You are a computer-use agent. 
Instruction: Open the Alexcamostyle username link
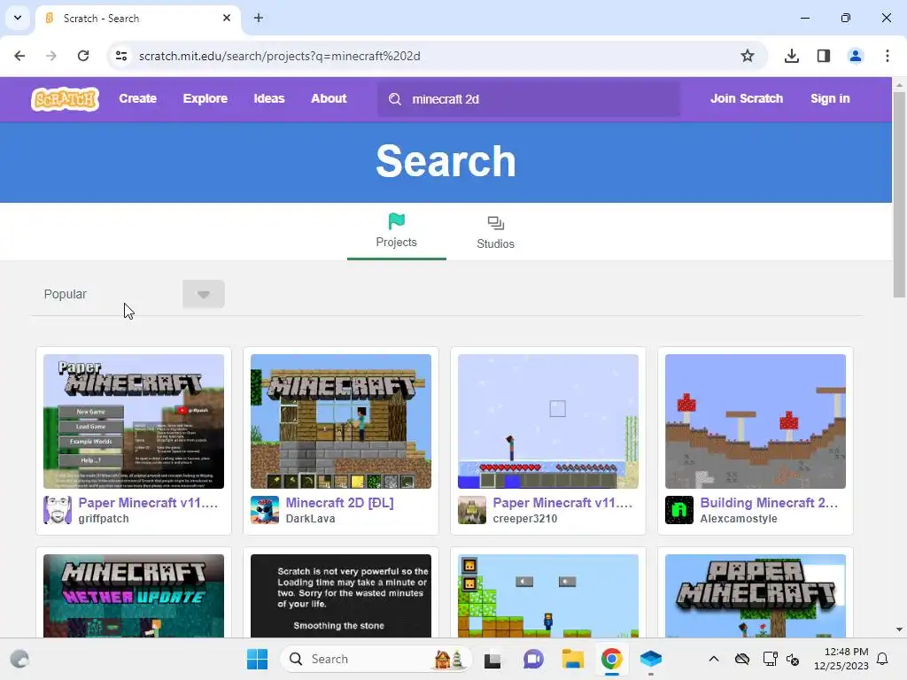[739, 519]
